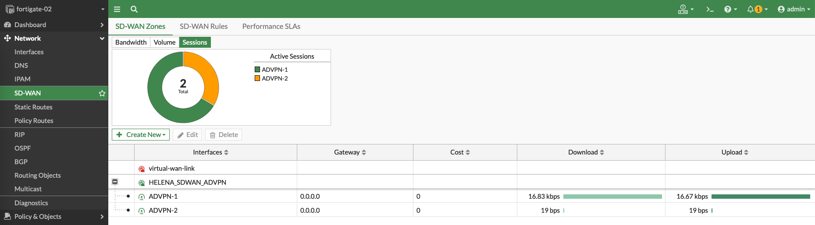Toggle the hamburger sidebar menu icon

point(117,9)
